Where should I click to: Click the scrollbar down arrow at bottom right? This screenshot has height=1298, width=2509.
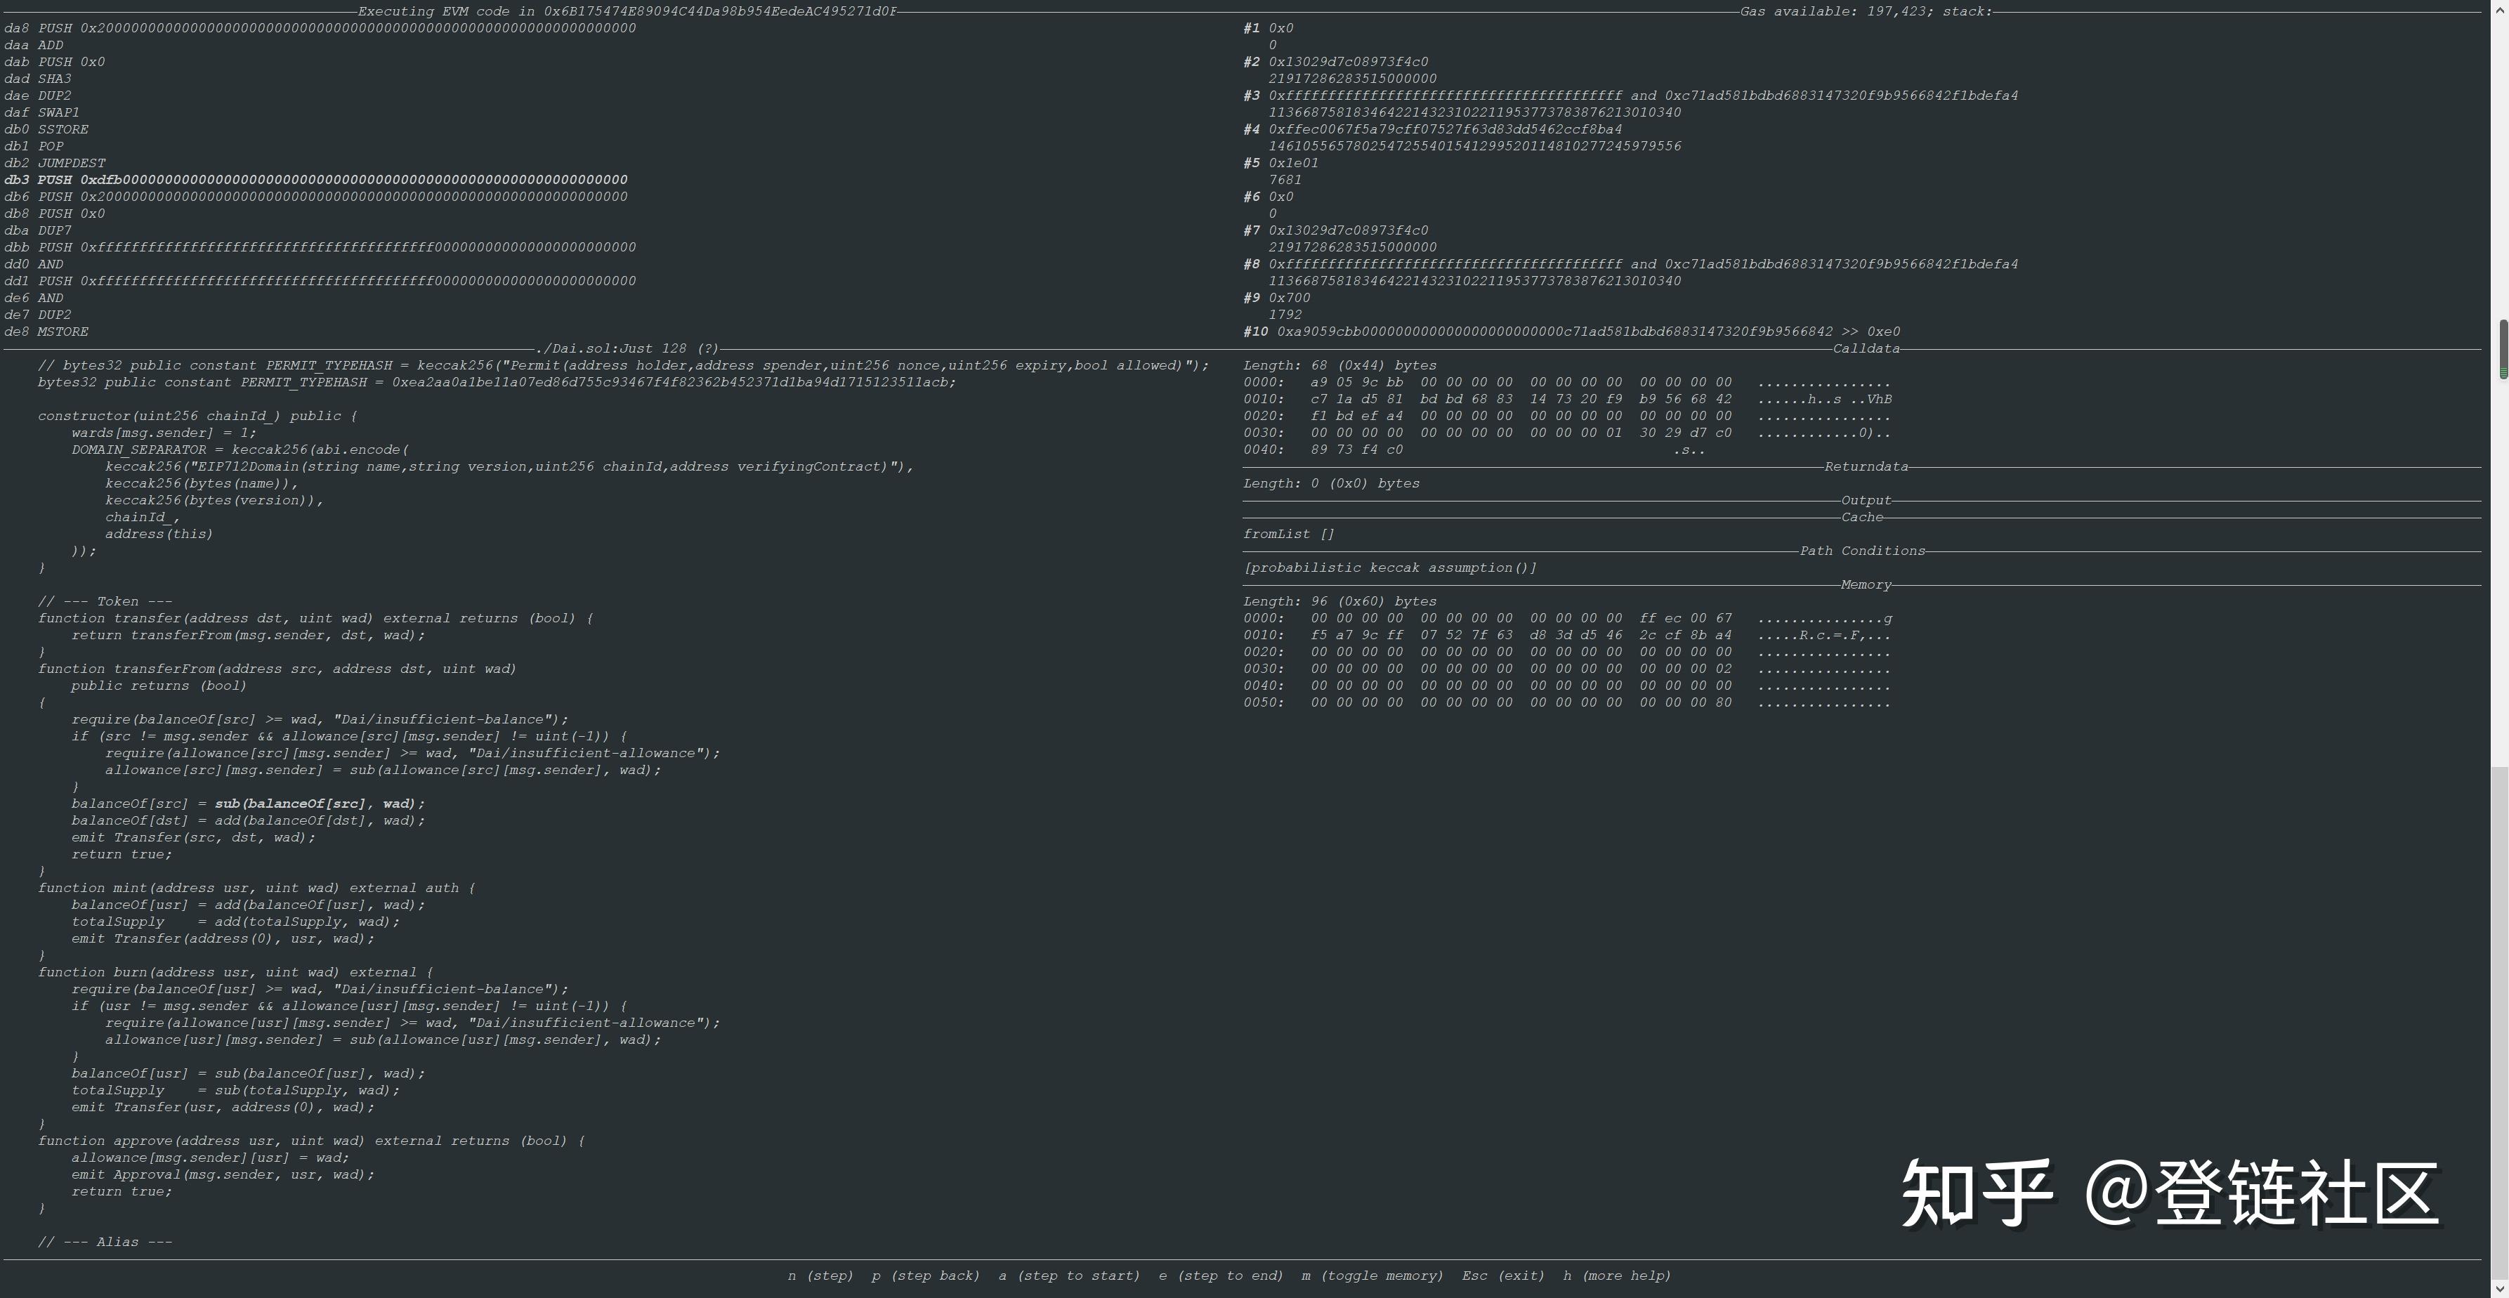(2501, 1290)
